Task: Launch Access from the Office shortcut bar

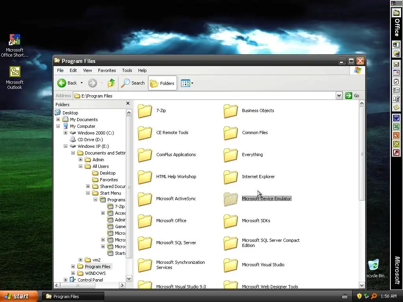Action: pyautogui.click(x=396, y=153)
